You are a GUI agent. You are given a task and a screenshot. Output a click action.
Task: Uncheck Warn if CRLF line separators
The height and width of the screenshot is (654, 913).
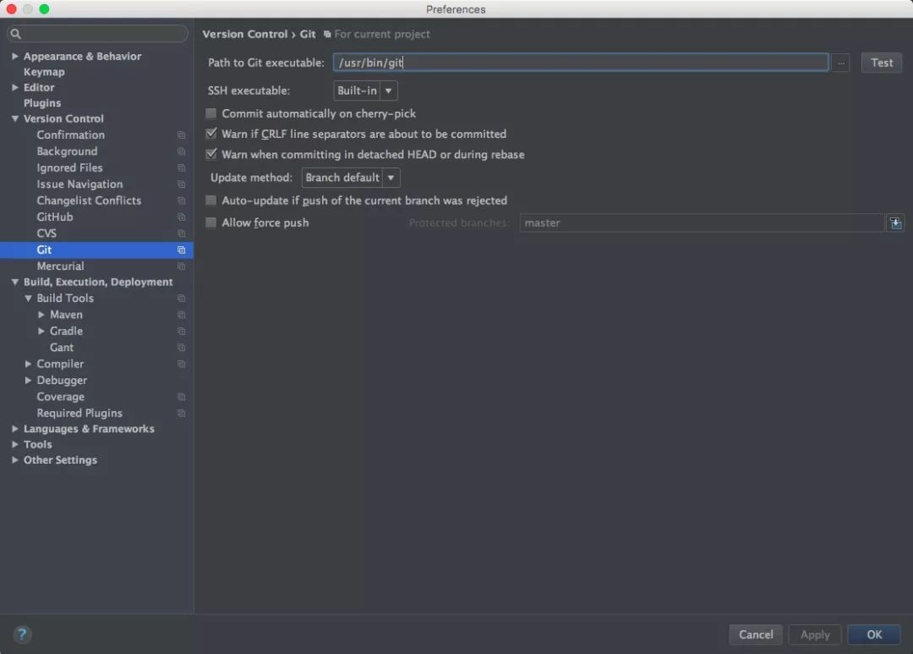[x=210, y=134]
